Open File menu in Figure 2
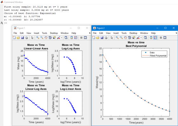This screenshot has width=178, height=126. [x=95, y=33]
